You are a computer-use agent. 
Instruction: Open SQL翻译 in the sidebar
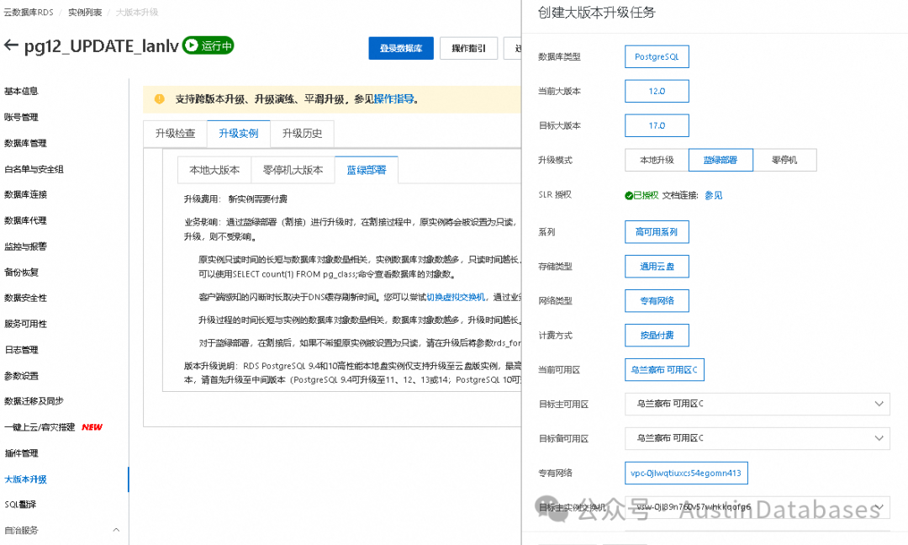[20, 505]
